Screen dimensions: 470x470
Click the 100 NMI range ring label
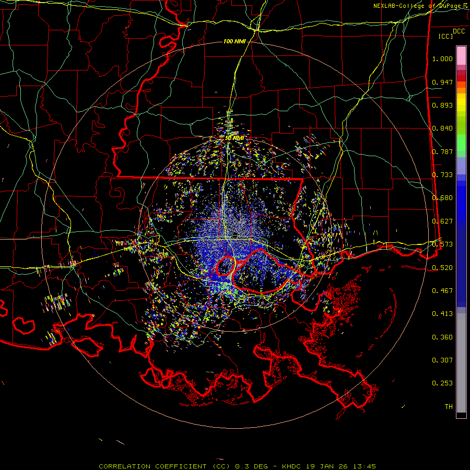[x=234, y=41]
